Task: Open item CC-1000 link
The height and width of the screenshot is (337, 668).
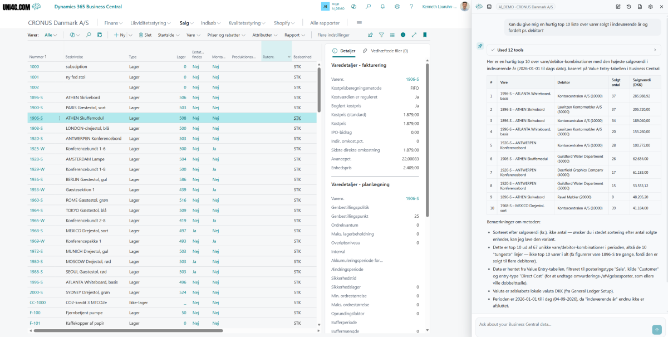Action: 37,302
